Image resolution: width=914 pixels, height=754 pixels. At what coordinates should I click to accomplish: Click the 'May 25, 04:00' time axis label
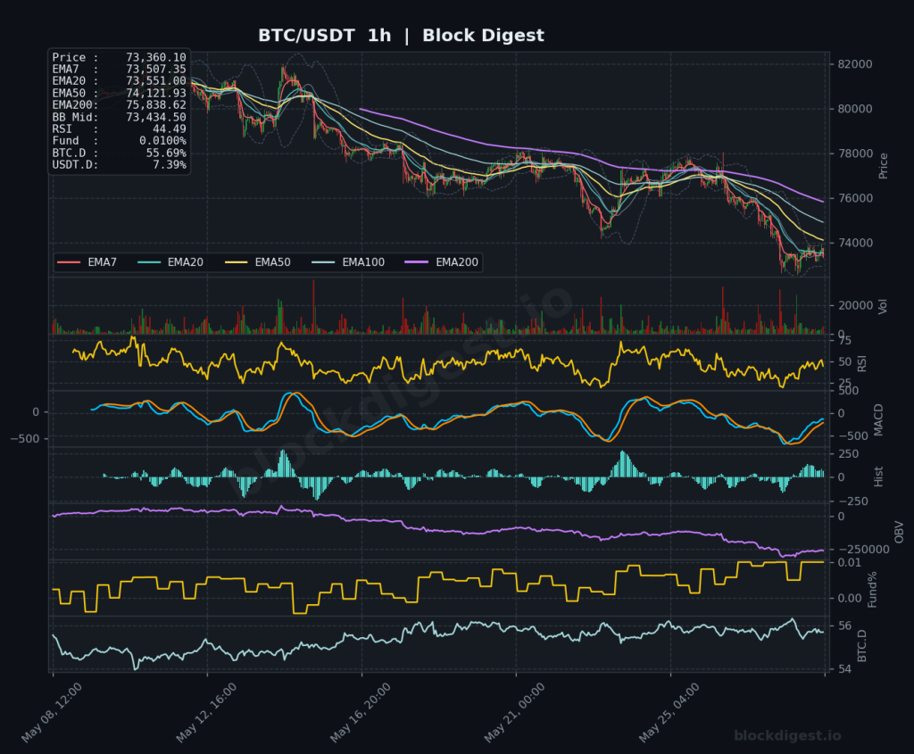click(669, 713)
